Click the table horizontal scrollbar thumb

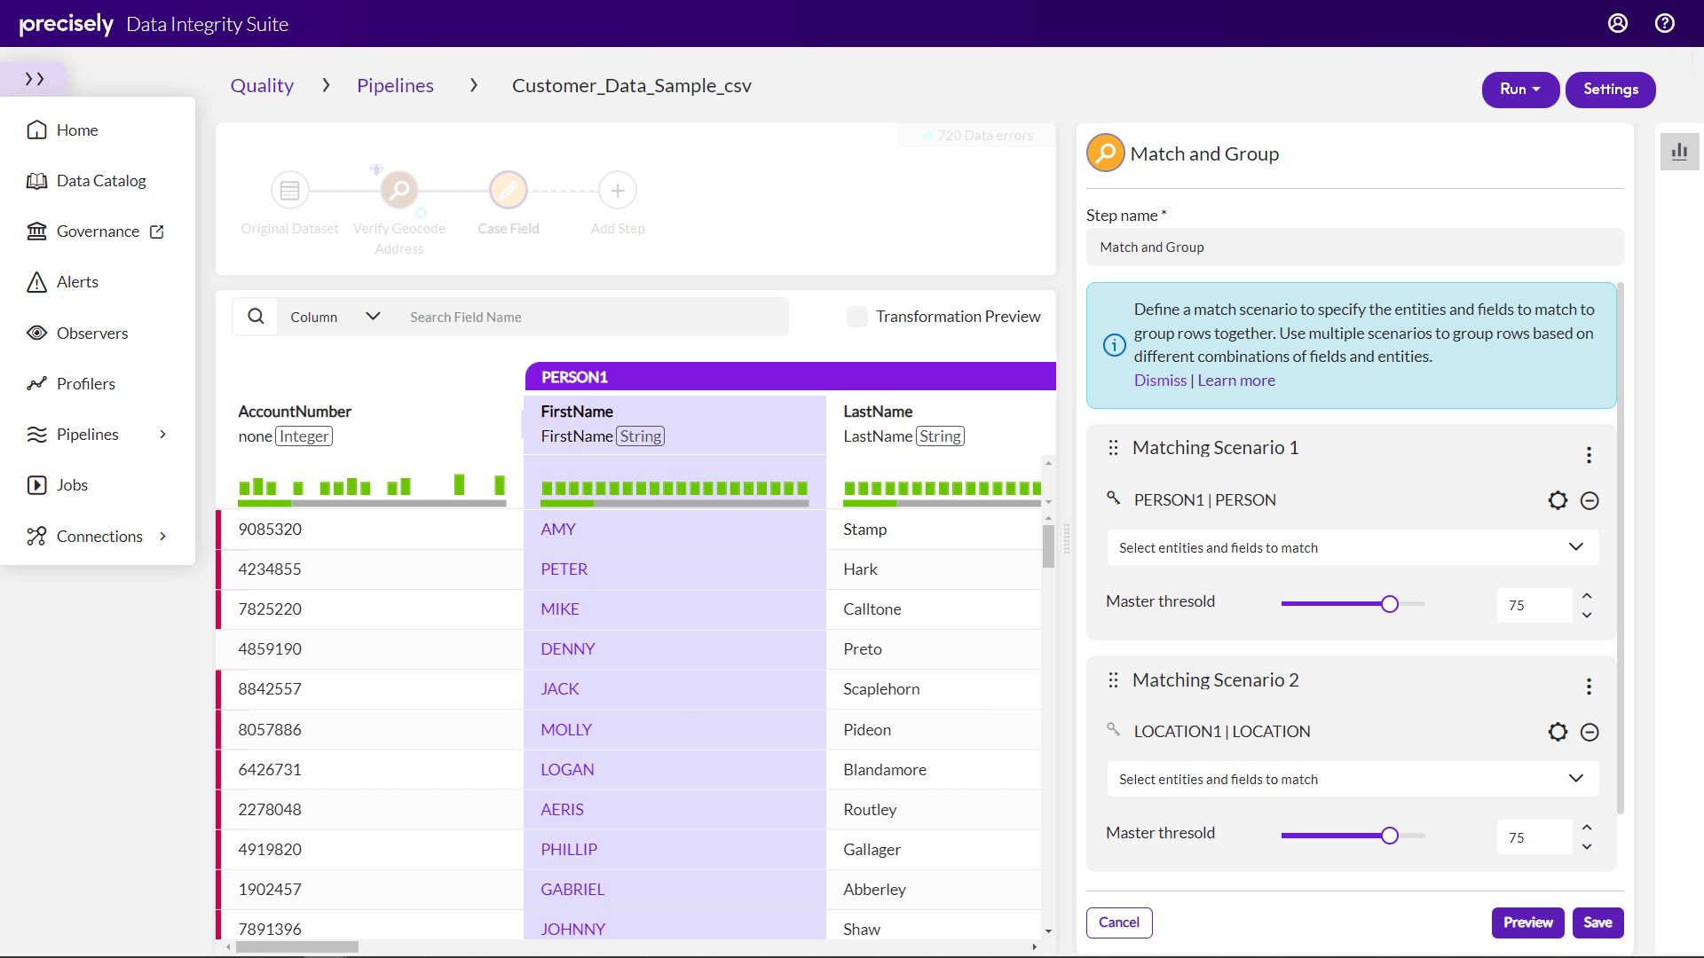pyautogui.click(x=296, y=946)
